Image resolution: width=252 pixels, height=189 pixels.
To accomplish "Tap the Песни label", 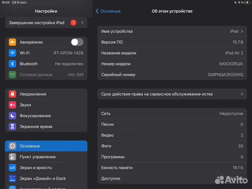I will tap(107, 124).
